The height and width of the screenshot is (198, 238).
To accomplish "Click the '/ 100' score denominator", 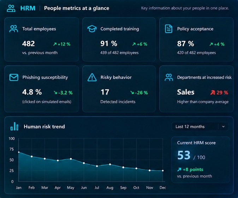I will coord(199,157).
